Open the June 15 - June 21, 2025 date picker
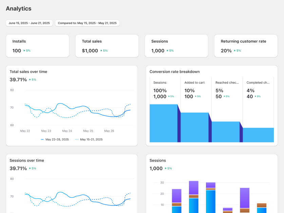Viewport: 284px width, 213px height. tap(29, 23)
